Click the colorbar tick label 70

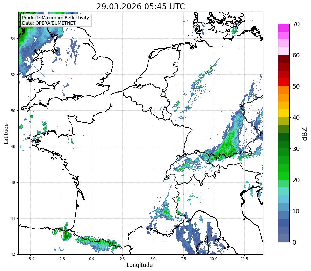coord(296,24)
